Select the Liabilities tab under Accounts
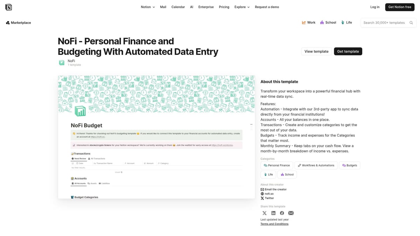This screenshot has height=236, width=420. (x=105, y=183)
